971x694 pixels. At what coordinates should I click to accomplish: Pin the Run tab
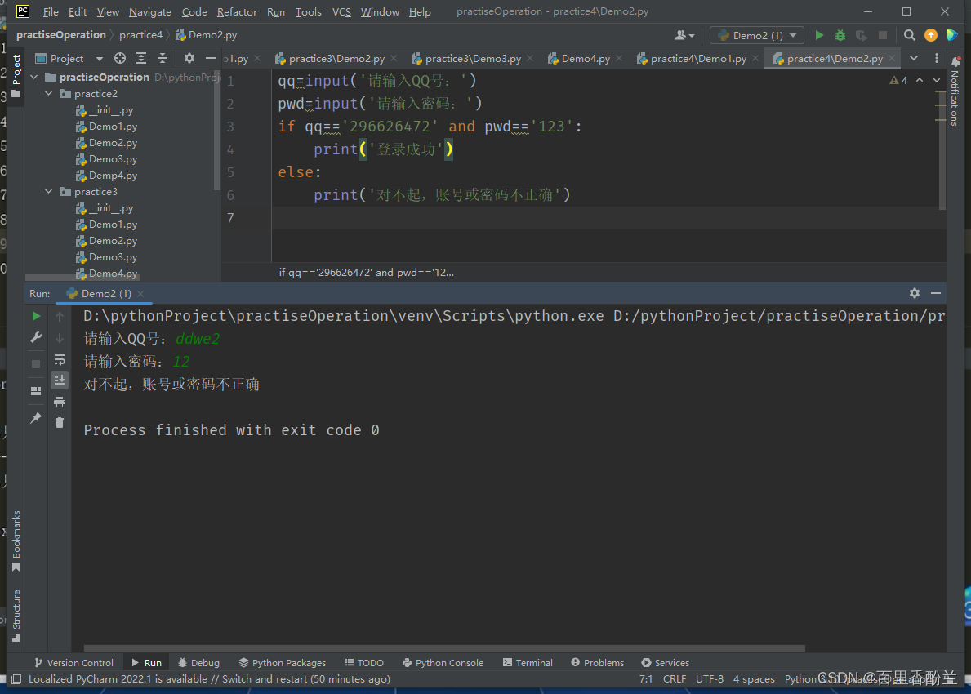(x=36, y=418)
